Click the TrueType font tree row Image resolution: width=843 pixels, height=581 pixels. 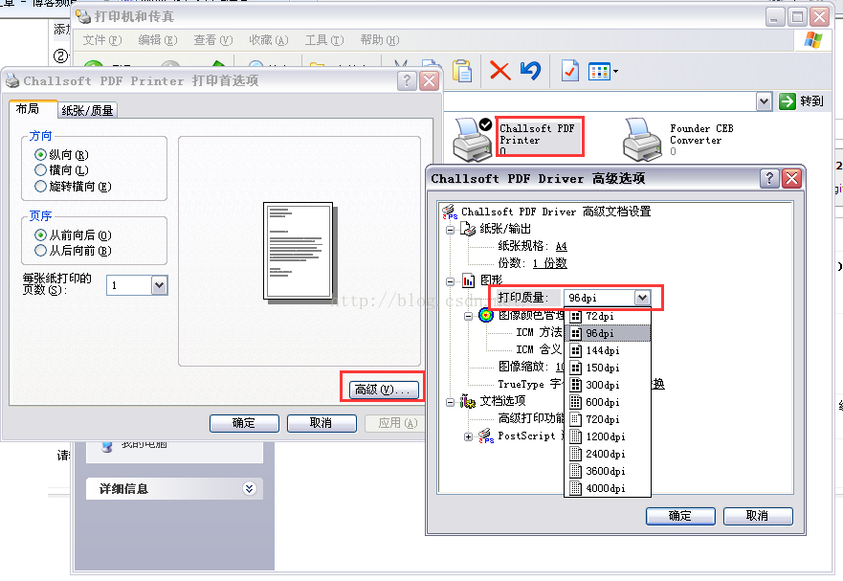(x=529, y=384)
